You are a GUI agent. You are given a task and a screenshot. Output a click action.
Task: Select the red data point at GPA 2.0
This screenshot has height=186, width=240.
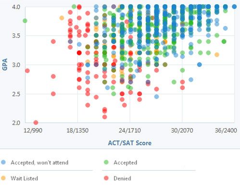coord(36,123)
